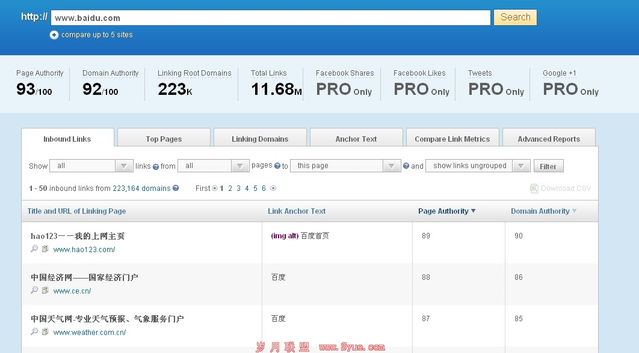Click the report icon beside www.ce.cn

click(x=45, y=291)
